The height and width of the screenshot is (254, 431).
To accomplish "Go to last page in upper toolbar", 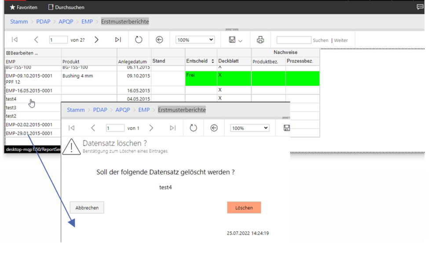I will 118,40.
